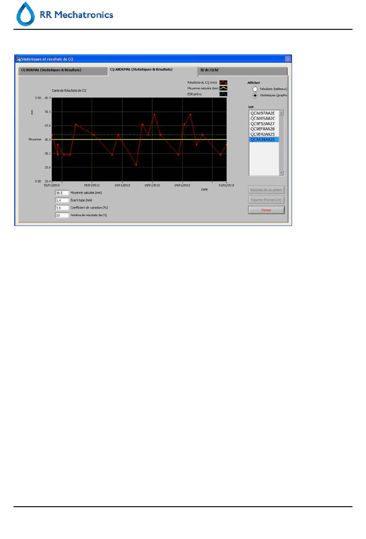Screen dimensions: 366x539
Task: Open the ID de CQ lié tab
Action: tap(243, 71)
